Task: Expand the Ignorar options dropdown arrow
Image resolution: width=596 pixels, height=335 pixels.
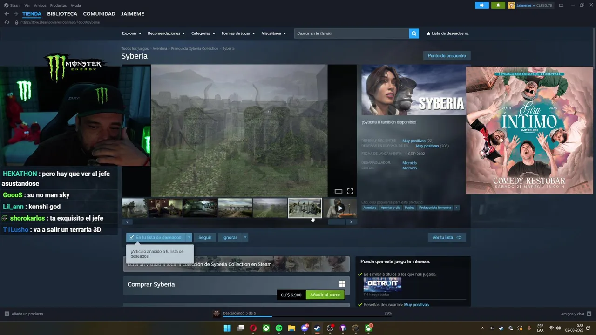Action: pyautogui.click(x=245, y=237)
